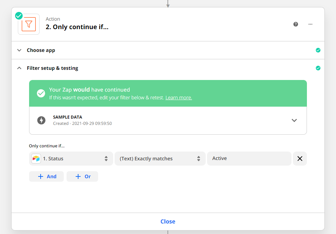Image resolution: width=336 pixels, height=234 pixels.
Task: Open the (Text) Exactly matches condition dropdown
Action: click(160, 159)
